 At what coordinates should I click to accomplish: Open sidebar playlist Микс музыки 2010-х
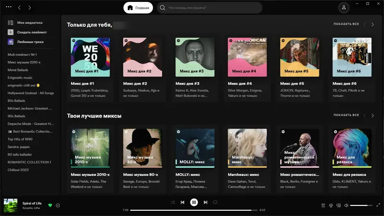[x=24, y=62]
